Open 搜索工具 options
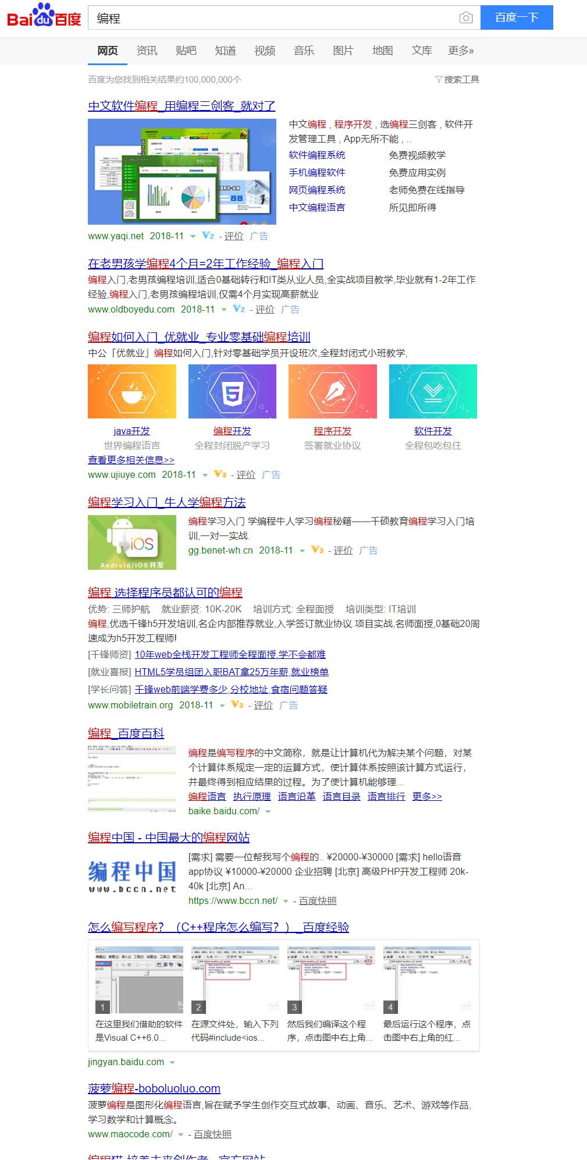Viewport: 587px width, 1160px height. point(457,80)
